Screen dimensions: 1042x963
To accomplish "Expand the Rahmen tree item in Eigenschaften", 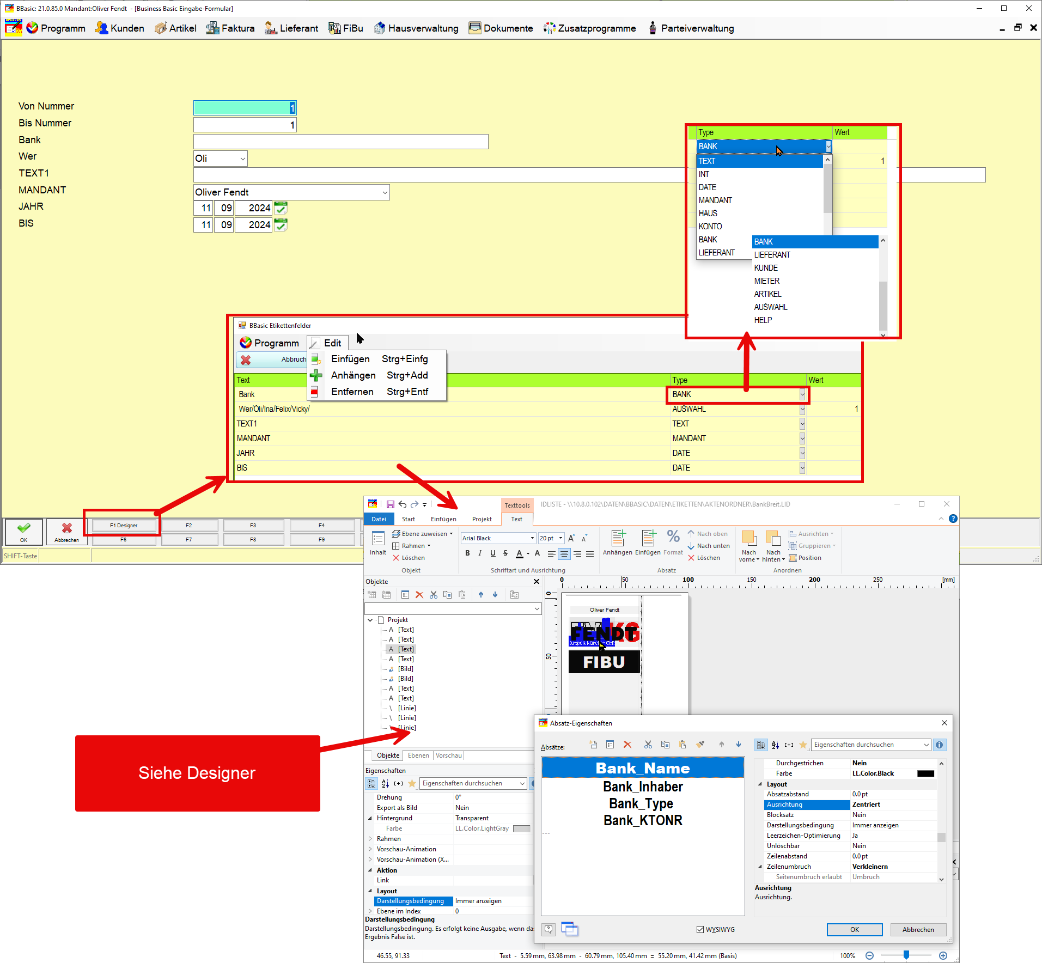I will coord(370,839).
